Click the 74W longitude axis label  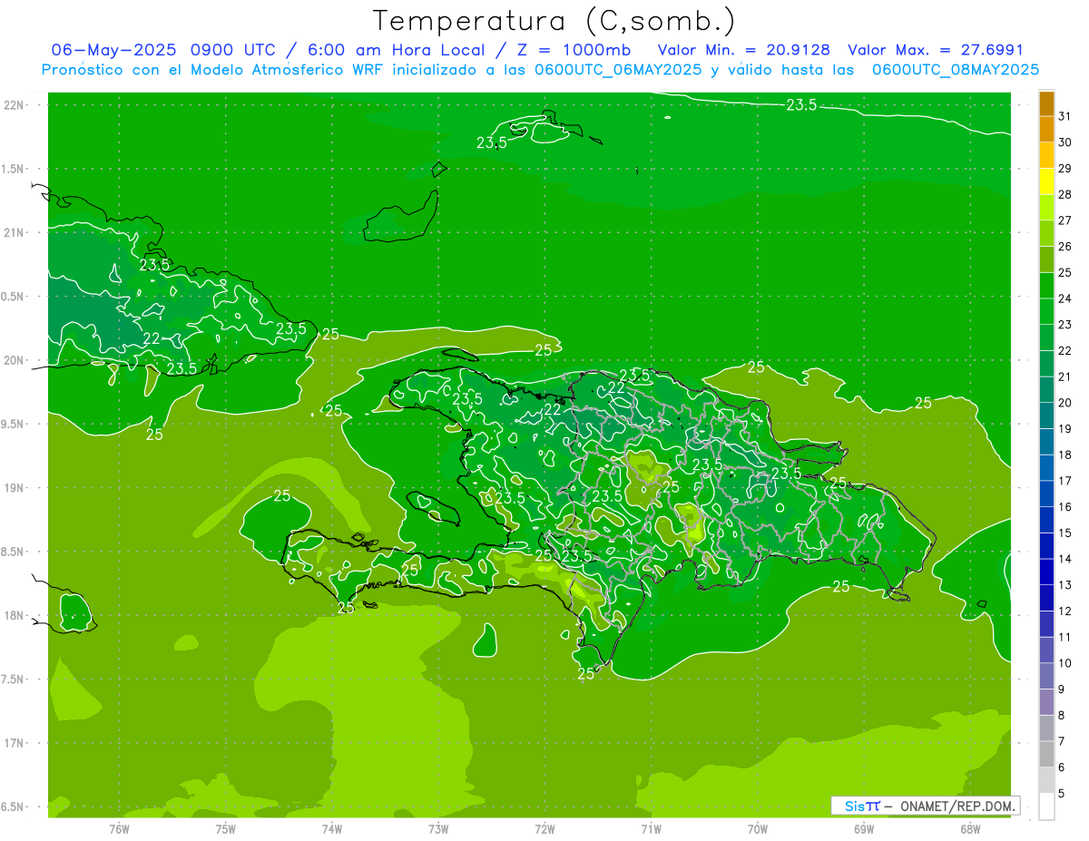coord(331,828)
